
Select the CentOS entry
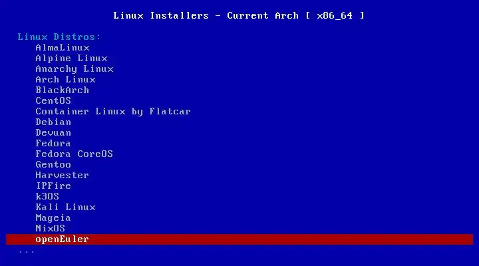(53, 101)
